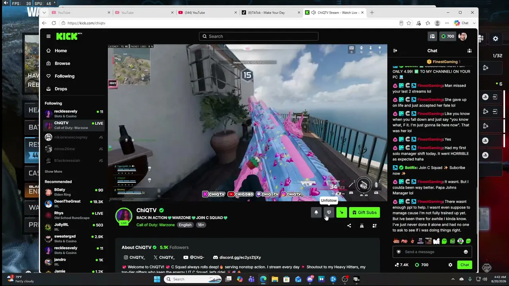Open Edge settings and more menu
Viewport: 509px width, 286px height.
coord(447,23)
